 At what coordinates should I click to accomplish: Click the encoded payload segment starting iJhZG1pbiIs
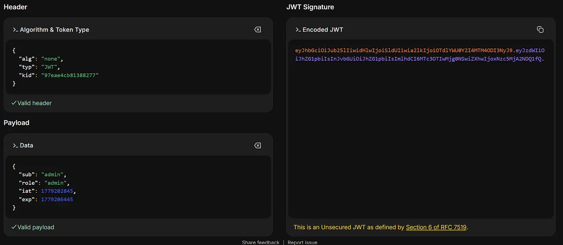419,59
